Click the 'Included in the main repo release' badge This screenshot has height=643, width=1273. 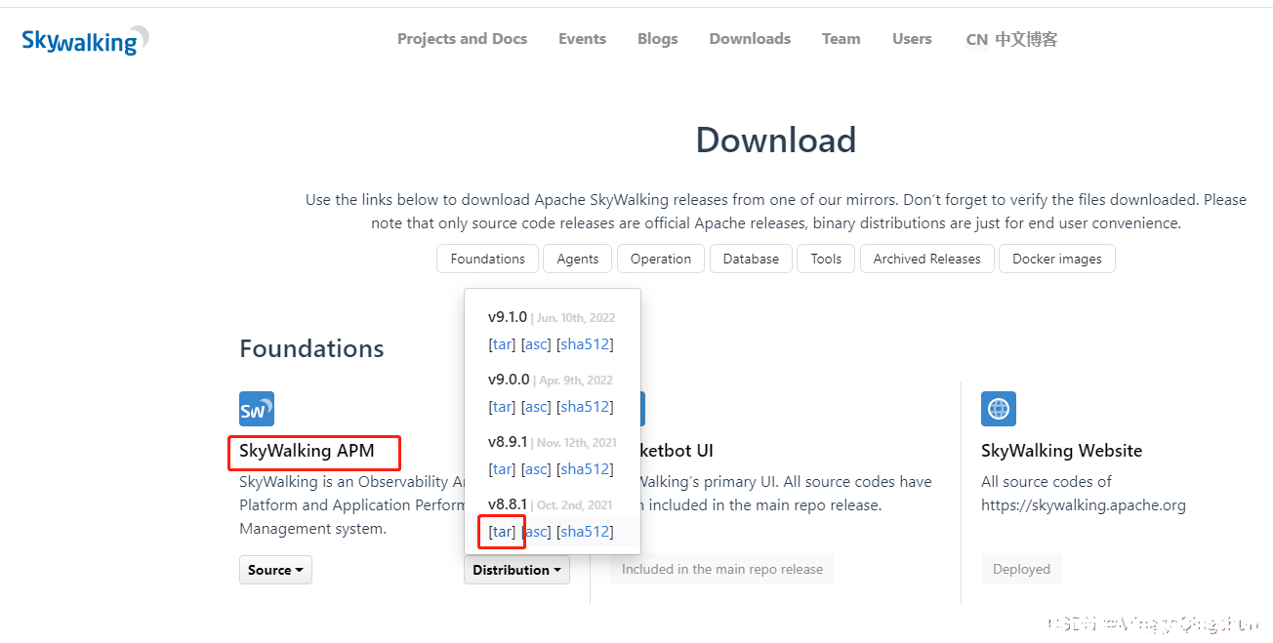pyautogui.click(x=722, y=570)
